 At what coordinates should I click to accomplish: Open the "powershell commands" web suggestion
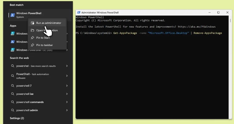coord(30,102)
